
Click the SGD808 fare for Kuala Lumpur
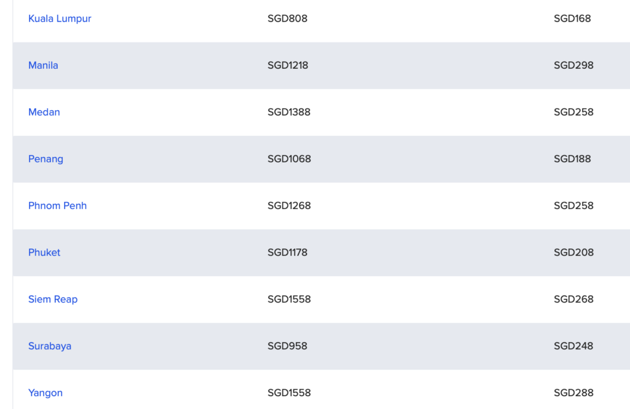point(287,18)
